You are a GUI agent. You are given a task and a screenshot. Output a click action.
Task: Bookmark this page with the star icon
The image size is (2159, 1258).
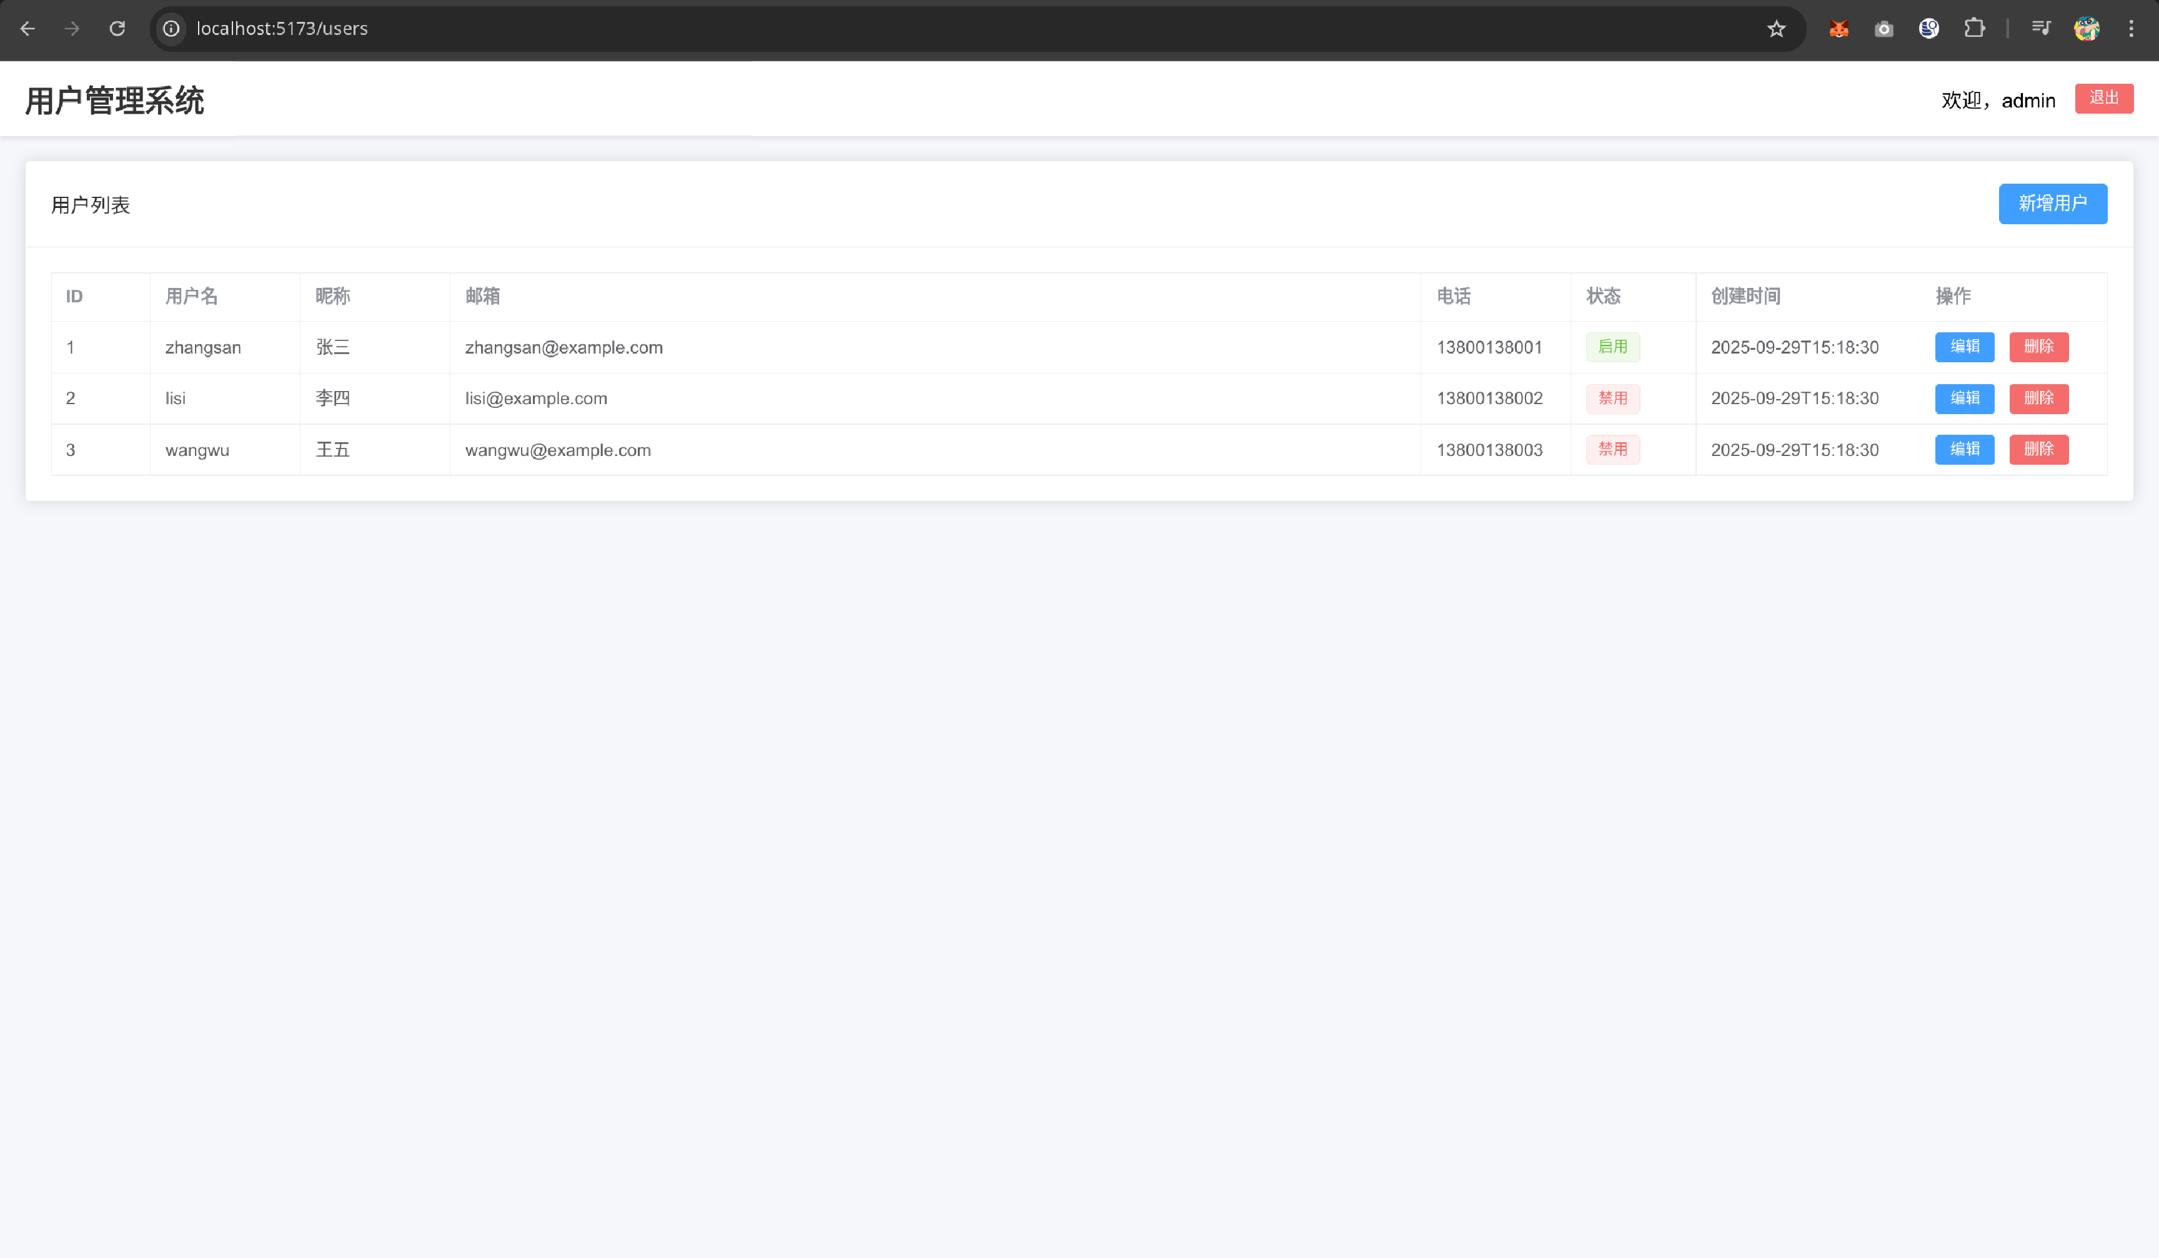click(1776, 29)
